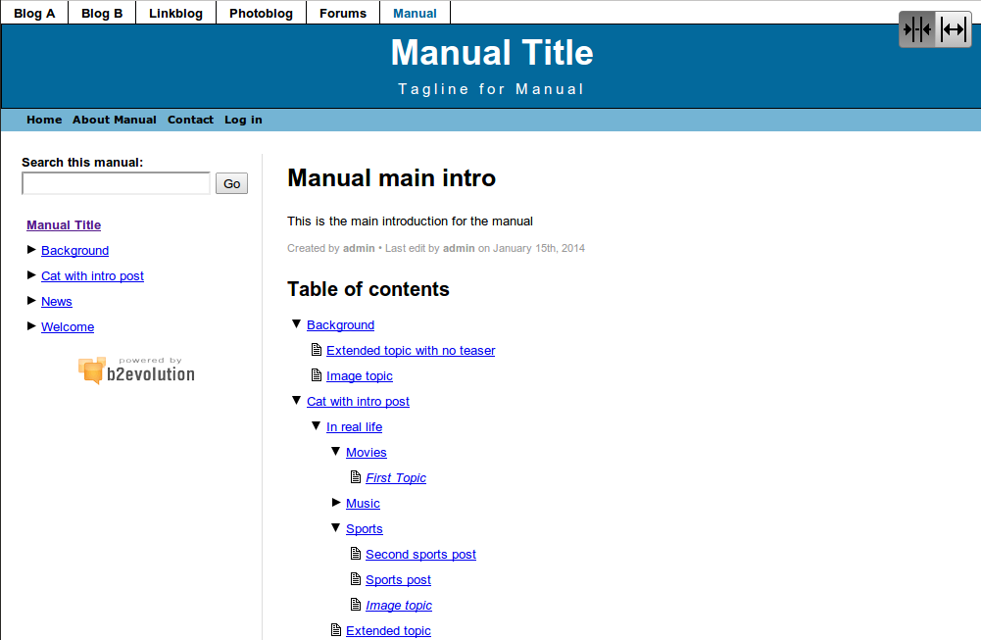981x640 pixels.
Task: Open About Manual page
Action: click(115, 120)
